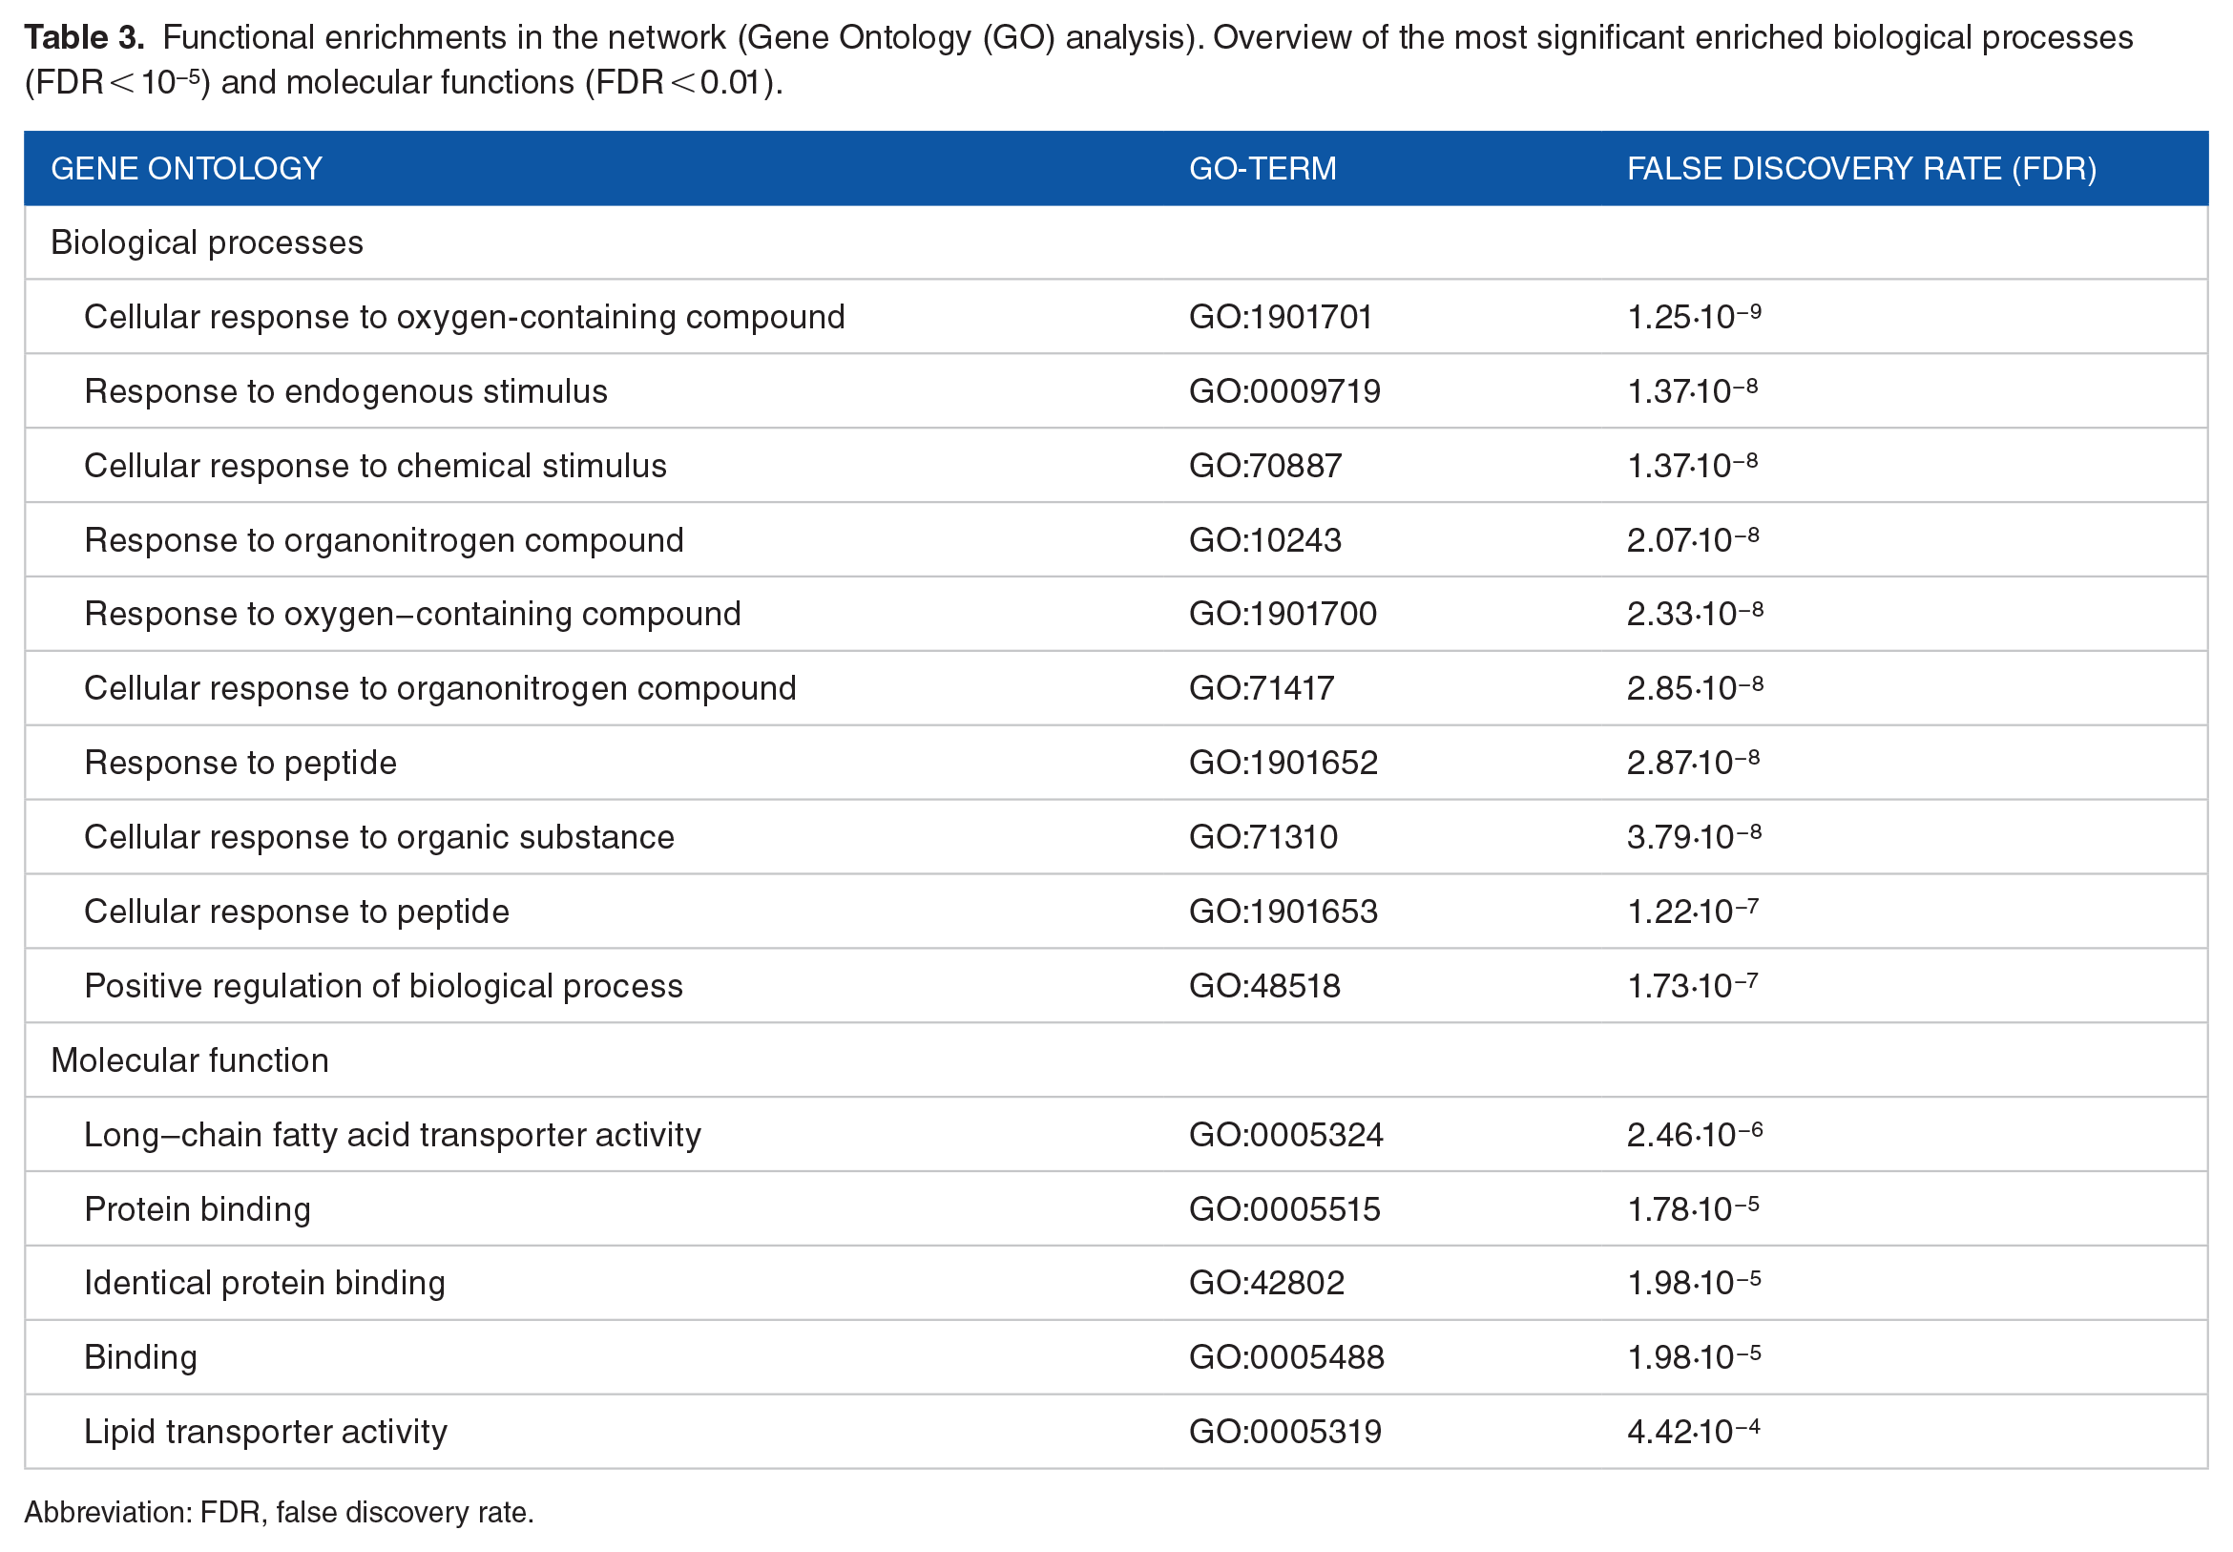The width and height of the screenshot is (2233, 1552).
Task: Click GO:1901701 term identifier
Action: [x=1280, y=317]
